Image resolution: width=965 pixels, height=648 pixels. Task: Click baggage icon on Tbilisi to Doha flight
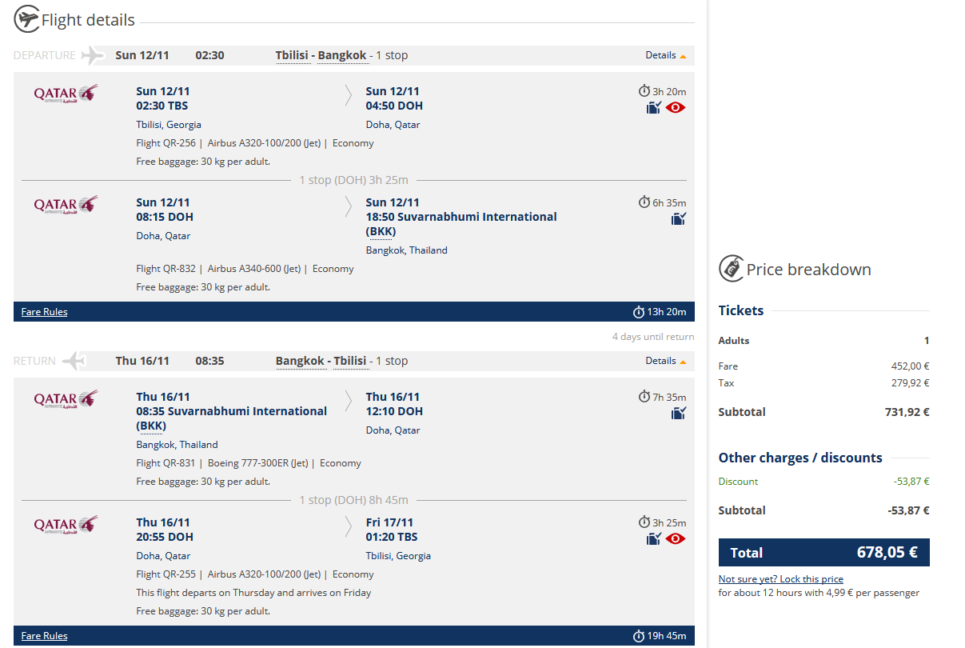[x=654, y=108]
